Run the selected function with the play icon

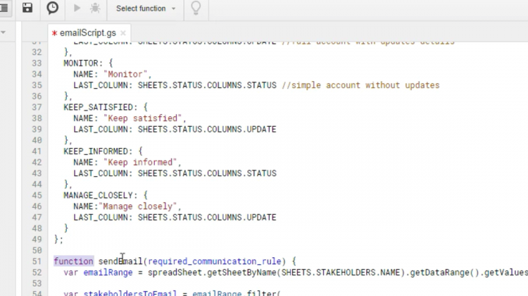(x=77, y=8)
